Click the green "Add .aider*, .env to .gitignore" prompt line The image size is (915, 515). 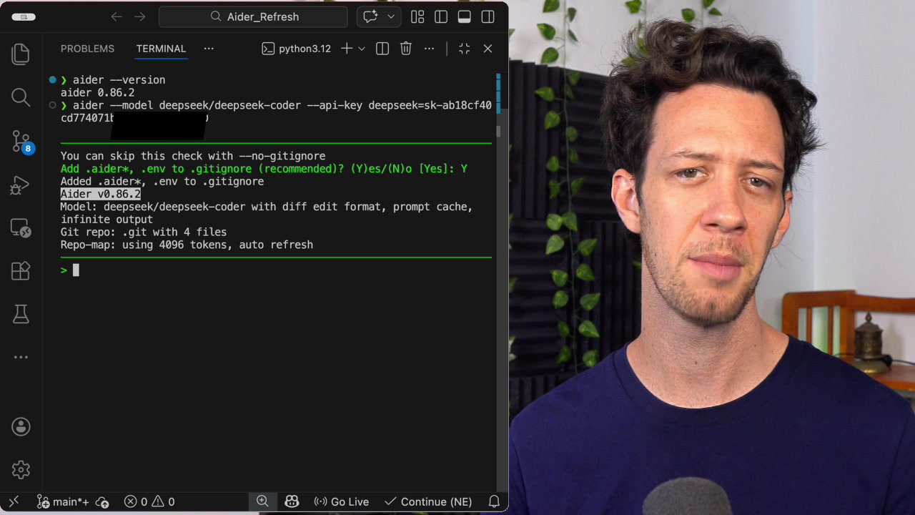coord(264,169)
